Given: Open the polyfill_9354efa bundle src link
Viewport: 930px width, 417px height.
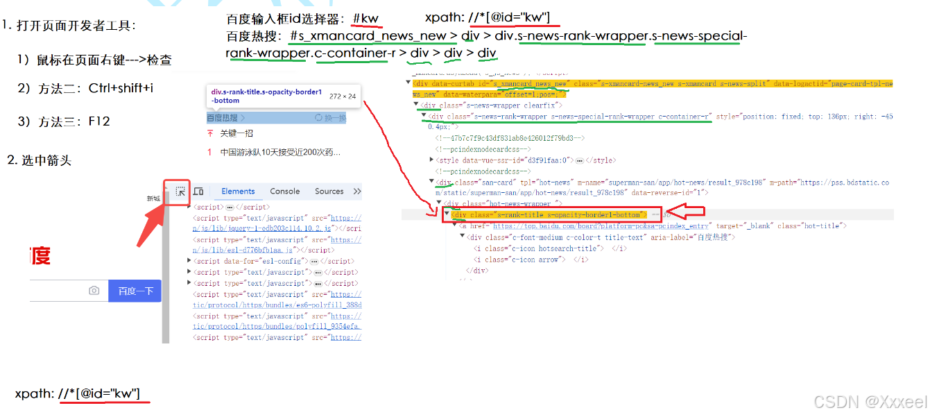Looking at the screenshot, I should pos(277,327).
